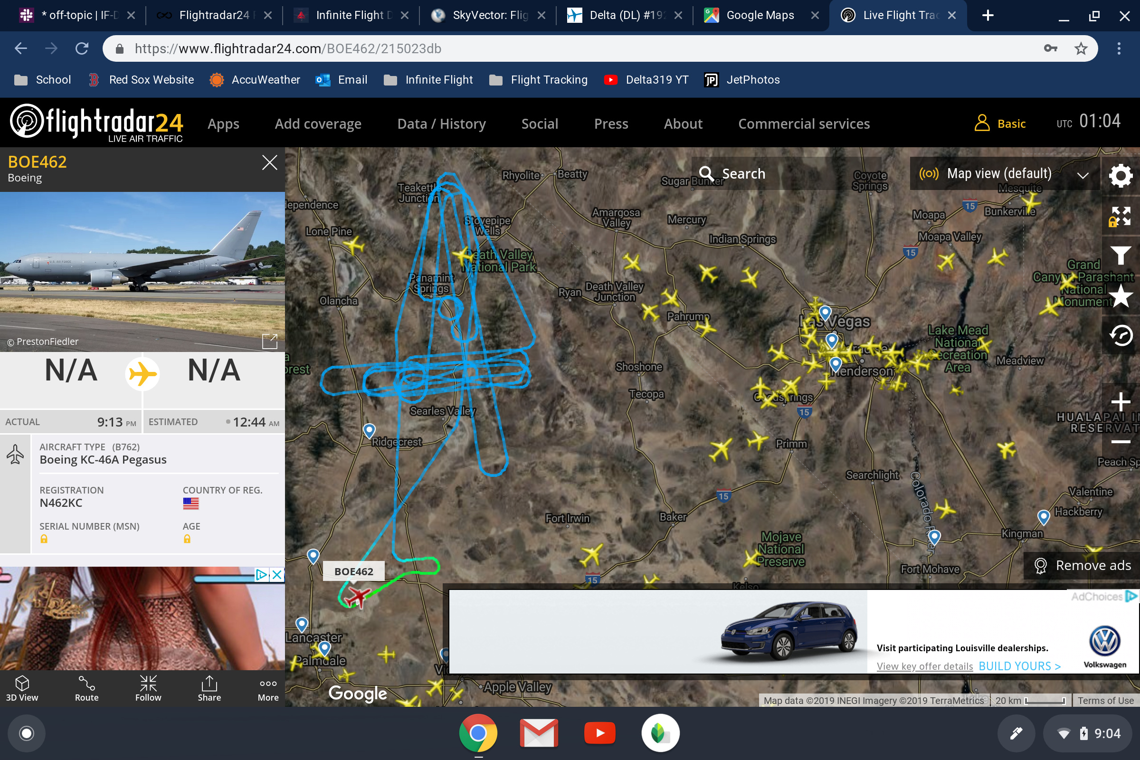Open the map settings gear

click(1120, 176)
